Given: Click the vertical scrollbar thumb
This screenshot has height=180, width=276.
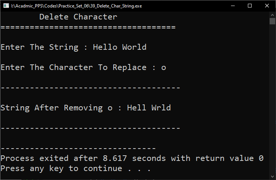Looking at the screenshot, I should pyautogui.click(x=273, y=21).
